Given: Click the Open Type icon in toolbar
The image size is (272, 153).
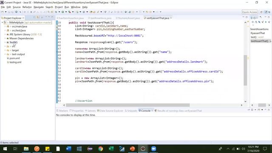Looking at the screenshot, I should tap(91, 12).
